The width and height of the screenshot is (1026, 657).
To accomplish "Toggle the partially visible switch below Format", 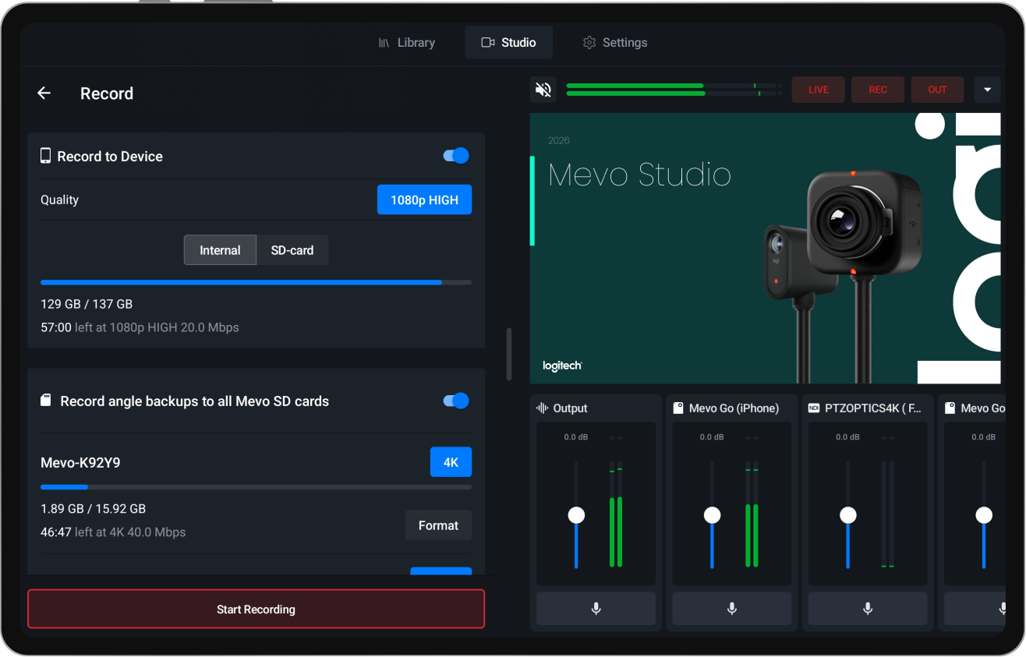I will (x=441, y=574).
